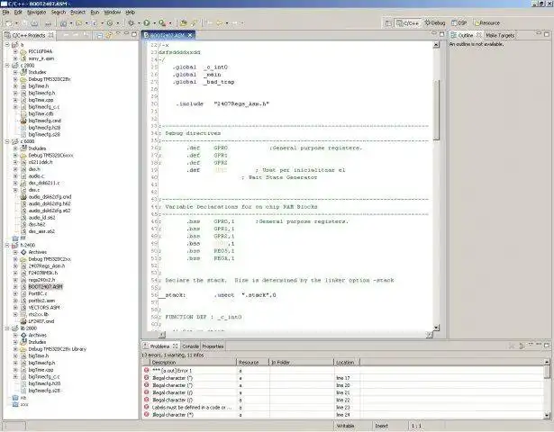Select 2407Regs_Asm.h in tree
This screenshot has height=432, width=554.
(46, 265)
